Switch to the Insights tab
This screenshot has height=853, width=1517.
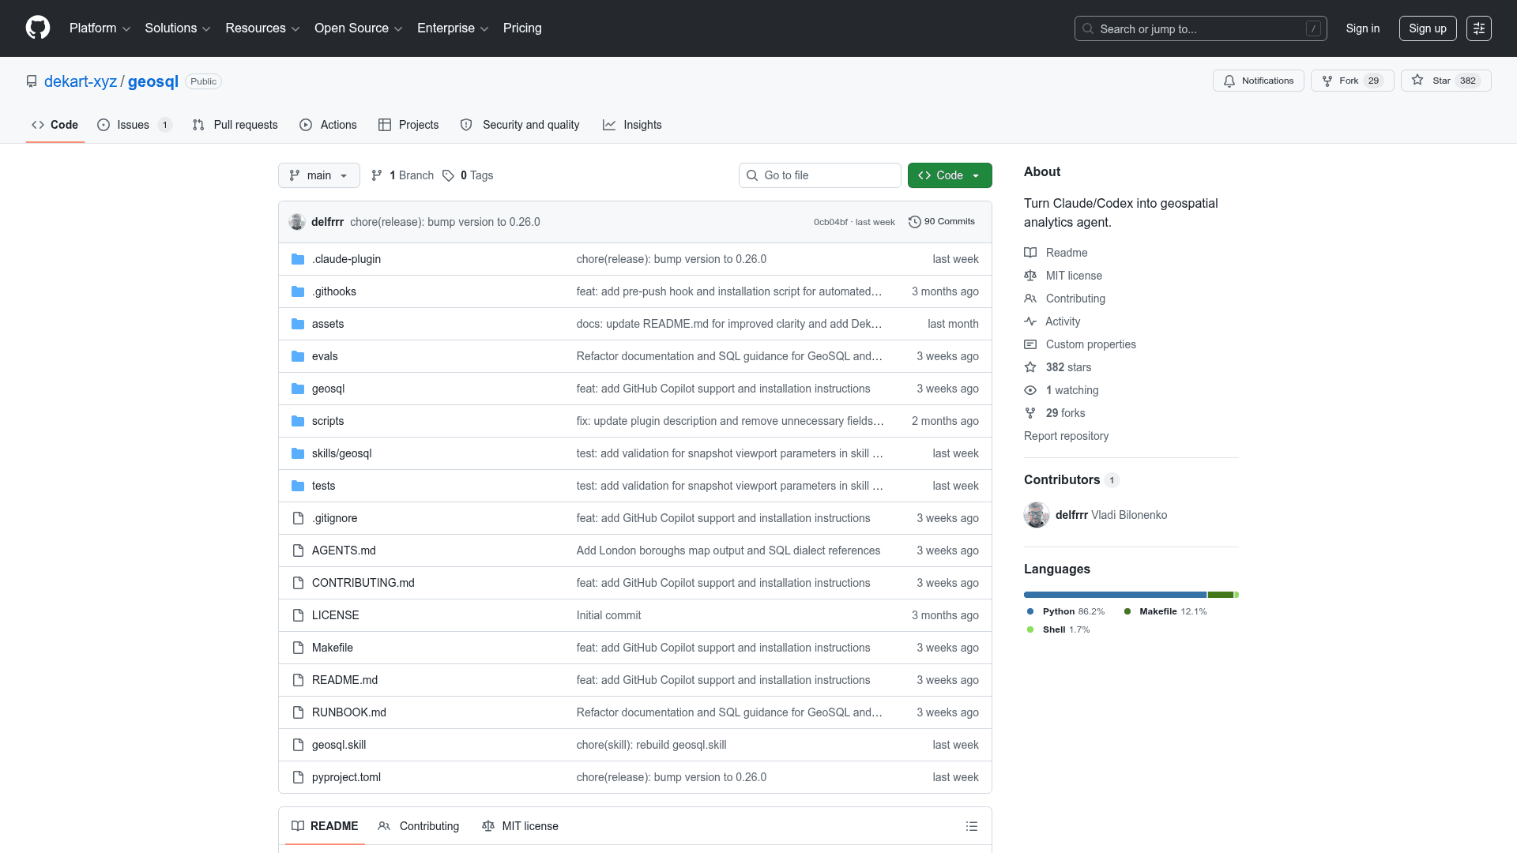(x=632, y=125)
